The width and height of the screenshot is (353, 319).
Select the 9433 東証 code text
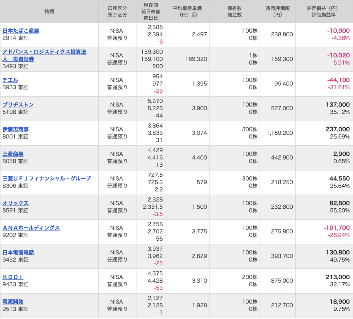(x=16, y=284)
